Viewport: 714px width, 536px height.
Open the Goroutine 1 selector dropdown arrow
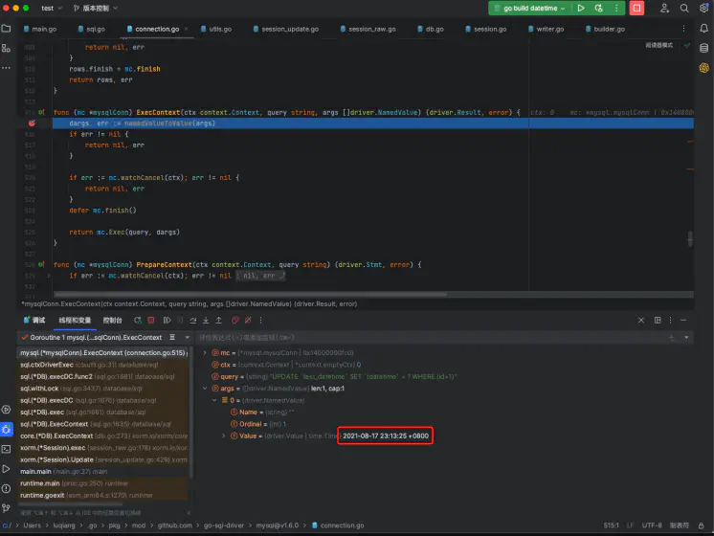[188, 338]
